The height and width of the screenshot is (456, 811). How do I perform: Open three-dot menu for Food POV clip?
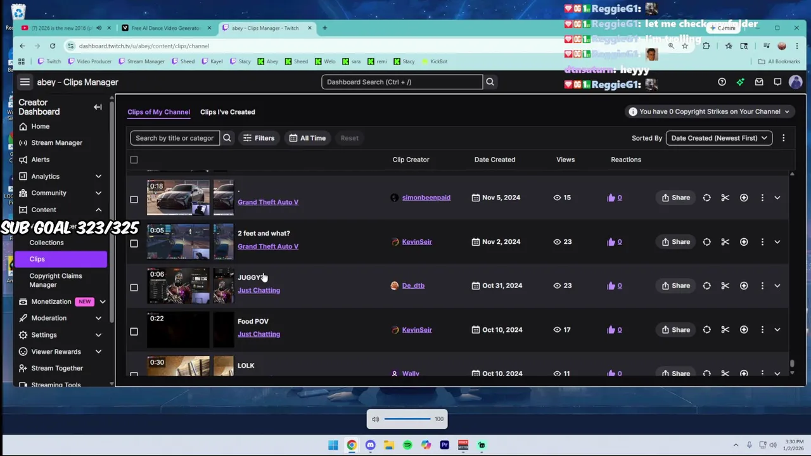point(762,329)
